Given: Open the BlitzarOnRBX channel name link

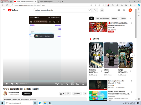Looking at the screenshot, I should 14,93.
